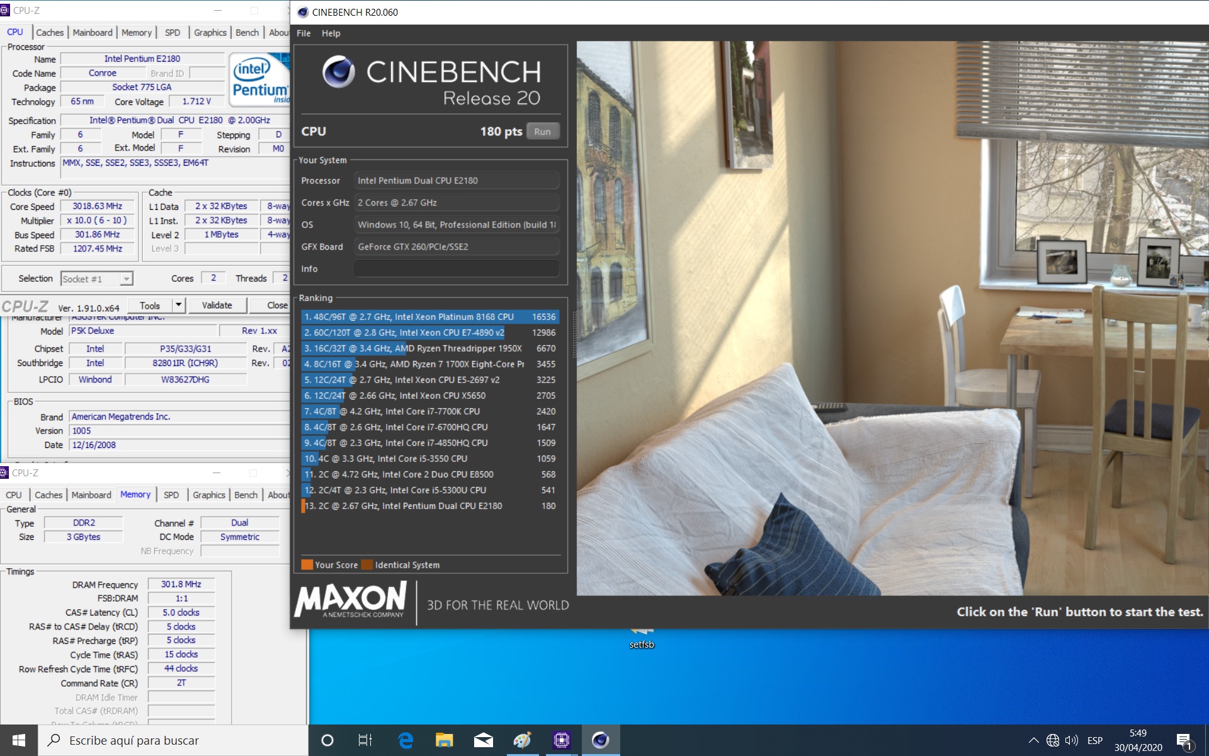
Task: Click the MAXON logo
Action: [351, 599]
